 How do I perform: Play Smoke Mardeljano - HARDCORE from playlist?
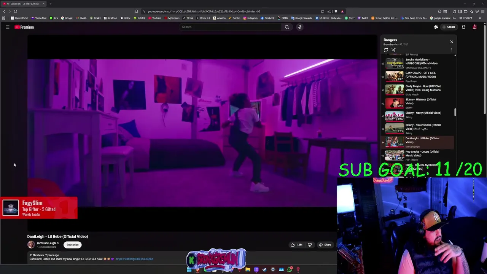click(x=418, y=63)
